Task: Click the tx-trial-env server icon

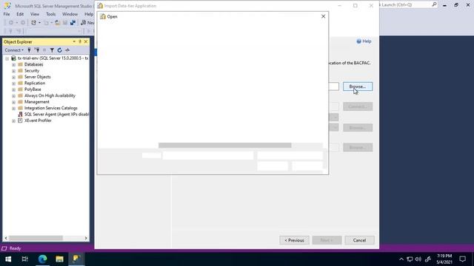Action: tap(13, 58)
